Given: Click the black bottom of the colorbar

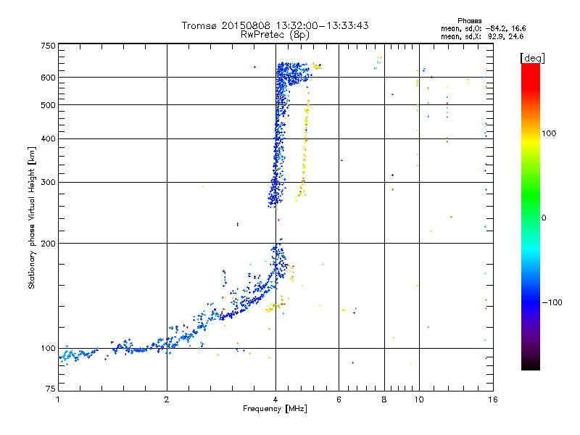Looking at the screenshot, I should coord(531,365).
